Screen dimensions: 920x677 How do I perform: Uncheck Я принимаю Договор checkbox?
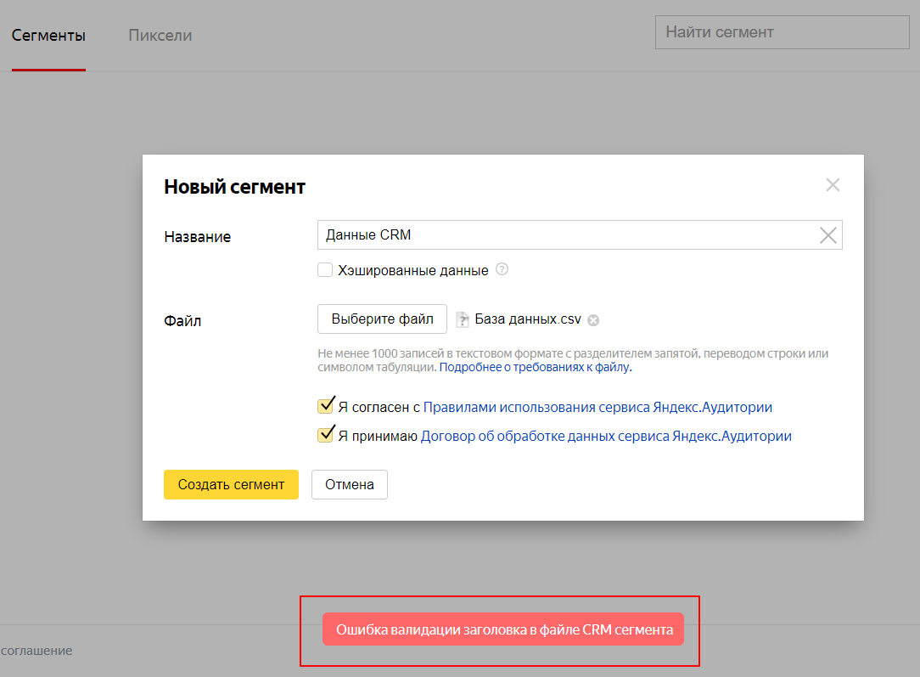[325, 436]
